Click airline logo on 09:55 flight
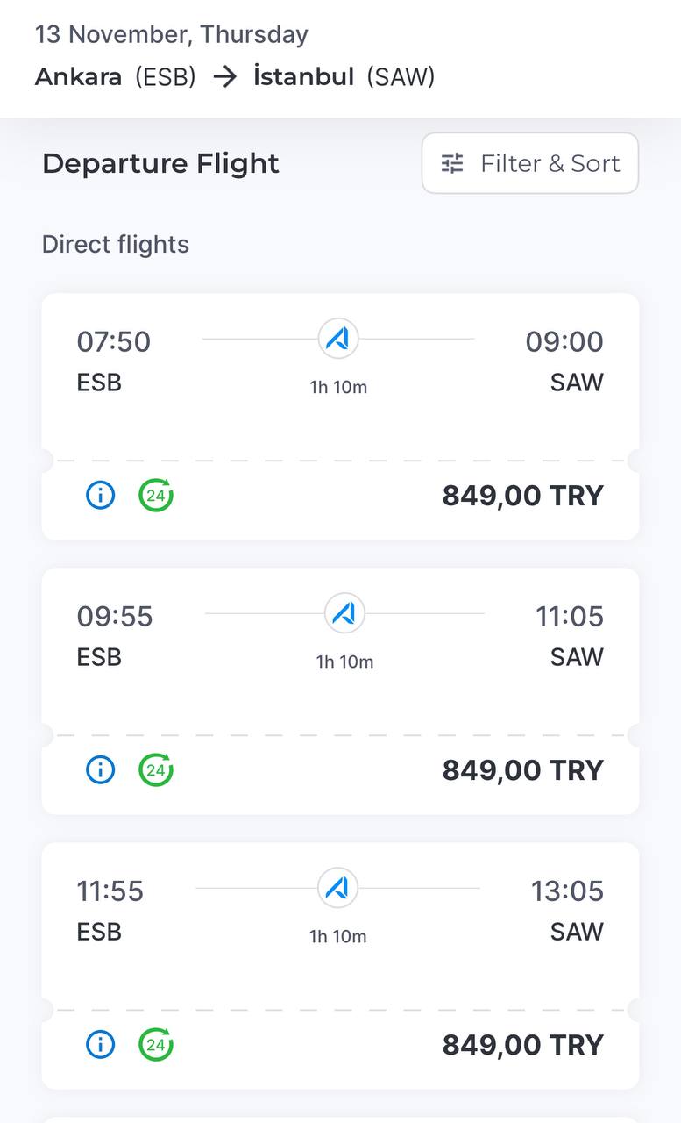The image size is (681, 1123). [x=344, y=613]
